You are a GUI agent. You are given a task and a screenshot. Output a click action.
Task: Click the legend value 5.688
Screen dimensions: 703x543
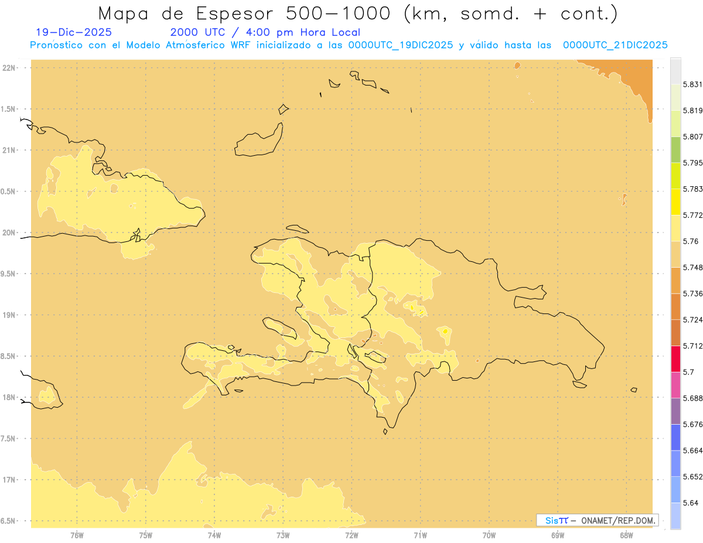pos(693,398)
